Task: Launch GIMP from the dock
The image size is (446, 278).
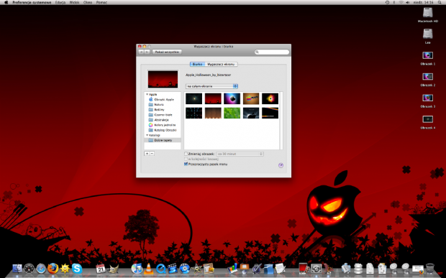Action: (x=113, y=269)
